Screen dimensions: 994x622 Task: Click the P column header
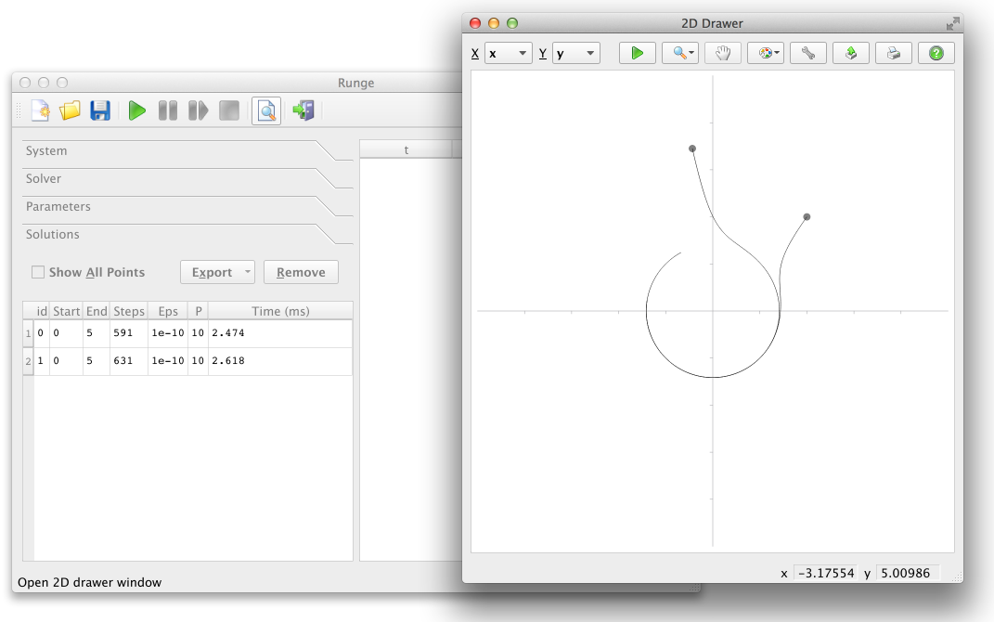198,311
